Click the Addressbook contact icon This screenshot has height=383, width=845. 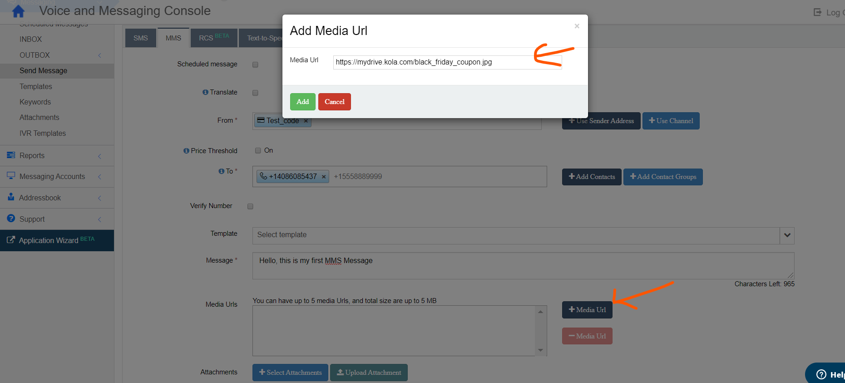click(x=11, y=197)
